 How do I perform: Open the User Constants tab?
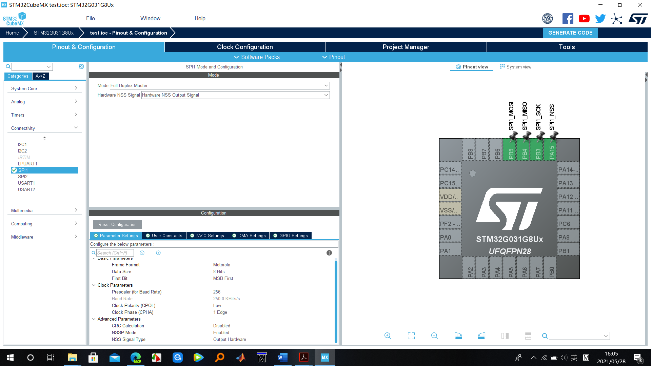tap(164, 236)
